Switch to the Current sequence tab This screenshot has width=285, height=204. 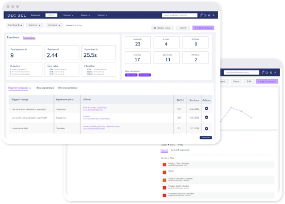[180, 150]
